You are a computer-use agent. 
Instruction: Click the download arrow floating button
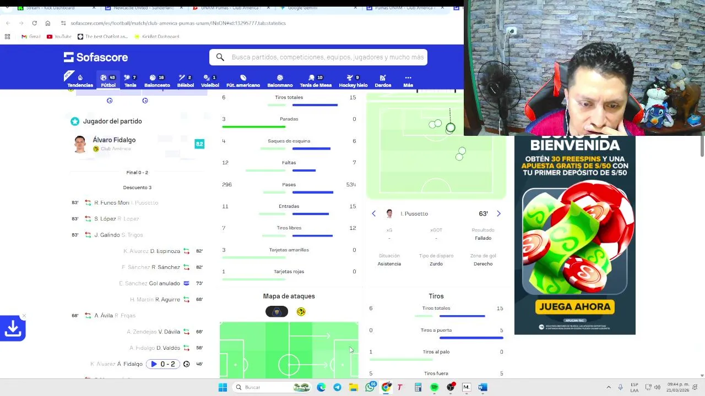coord(13,328)
